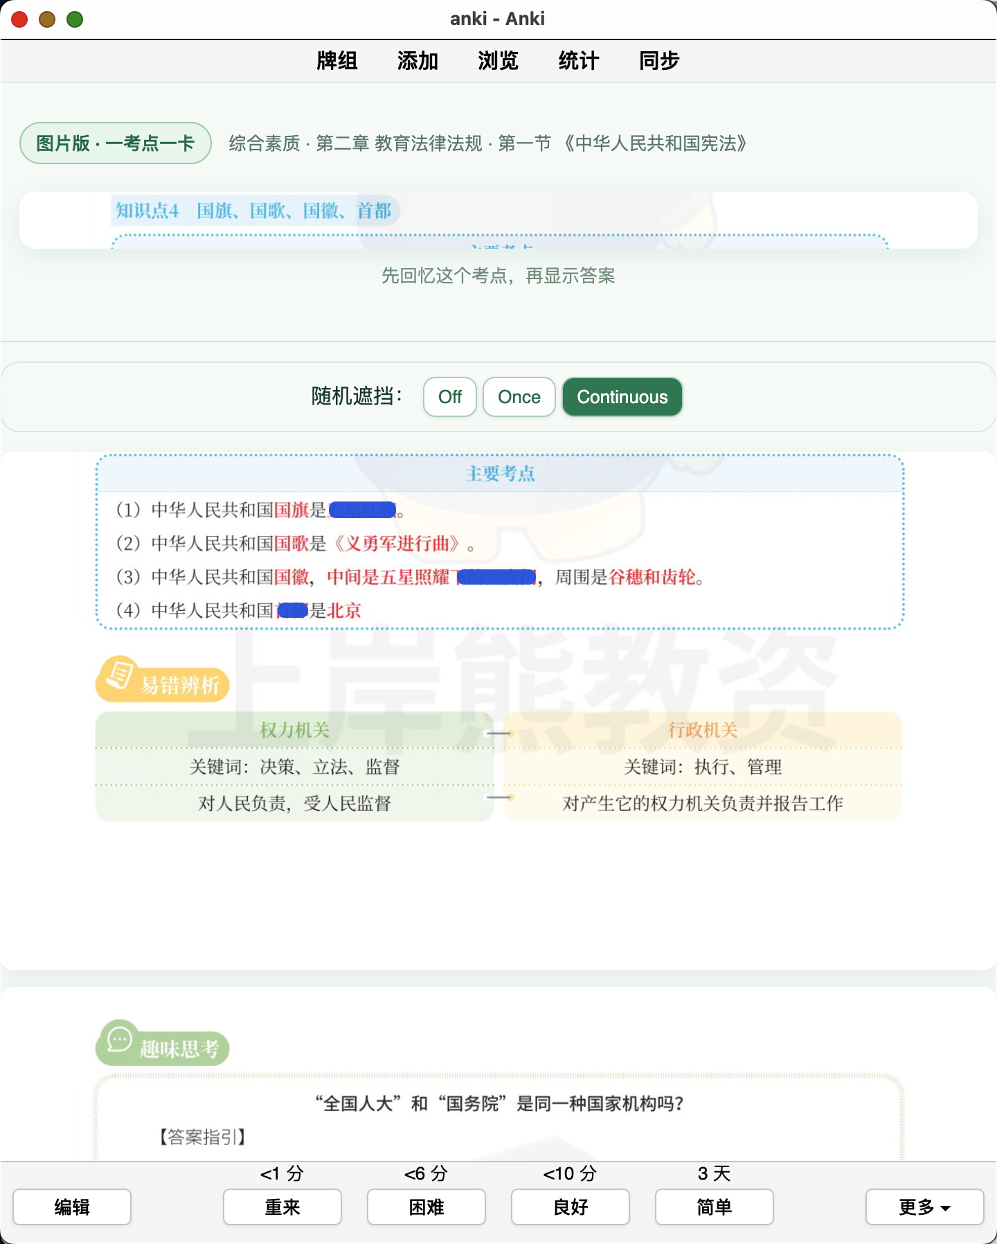Rate the card as 重来
The width and height of the screenshot is (997, 1244).
(x=282, y=1207)
